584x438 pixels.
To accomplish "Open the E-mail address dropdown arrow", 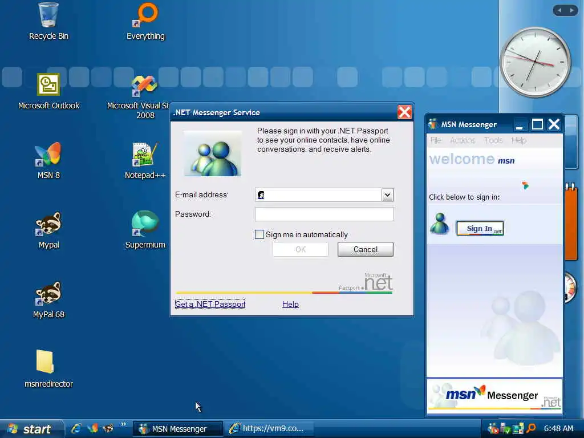I will pyautogui.click(x=387, y=195).
